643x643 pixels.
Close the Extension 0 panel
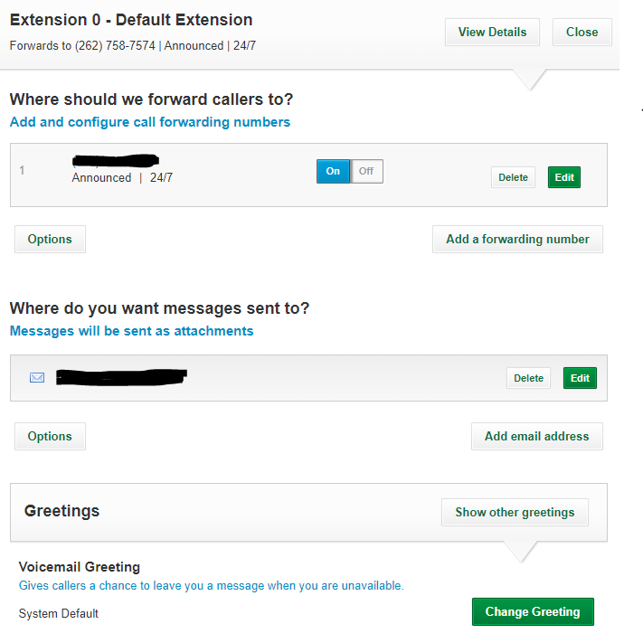pos(582,32)
